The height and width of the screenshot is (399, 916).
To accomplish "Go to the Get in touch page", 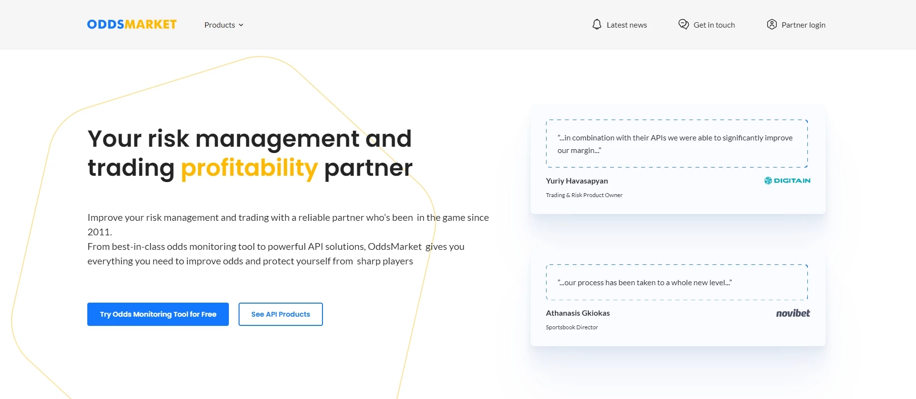I will pyautogui.click(x=714, y=25).
